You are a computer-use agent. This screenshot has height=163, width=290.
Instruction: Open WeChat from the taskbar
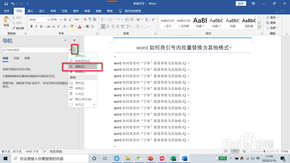coord(139,158)
